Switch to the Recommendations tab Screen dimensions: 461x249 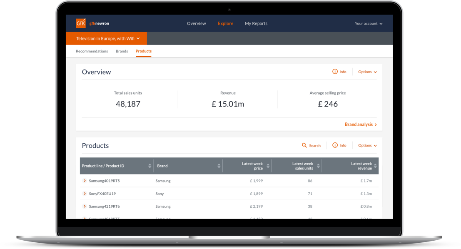[x=92, y=51]
